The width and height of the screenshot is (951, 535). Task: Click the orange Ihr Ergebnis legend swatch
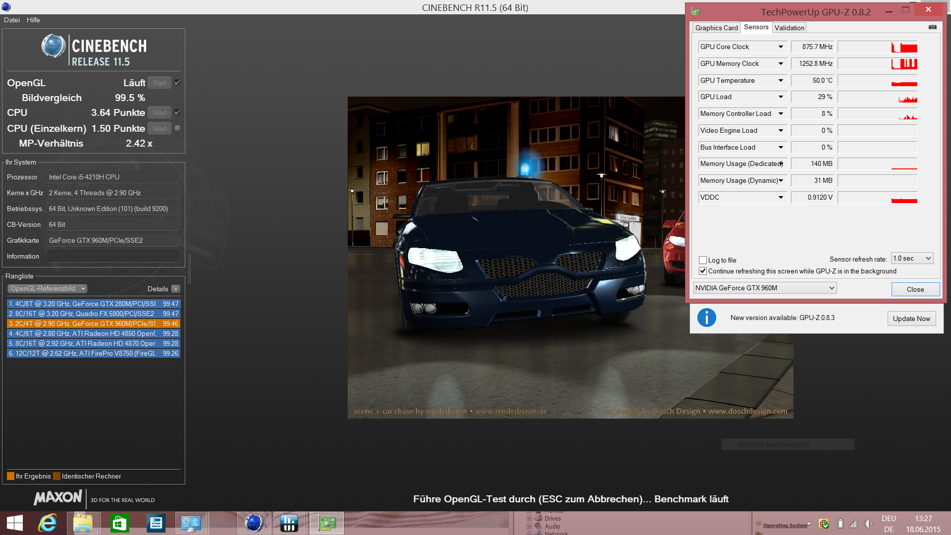[10, 476]
